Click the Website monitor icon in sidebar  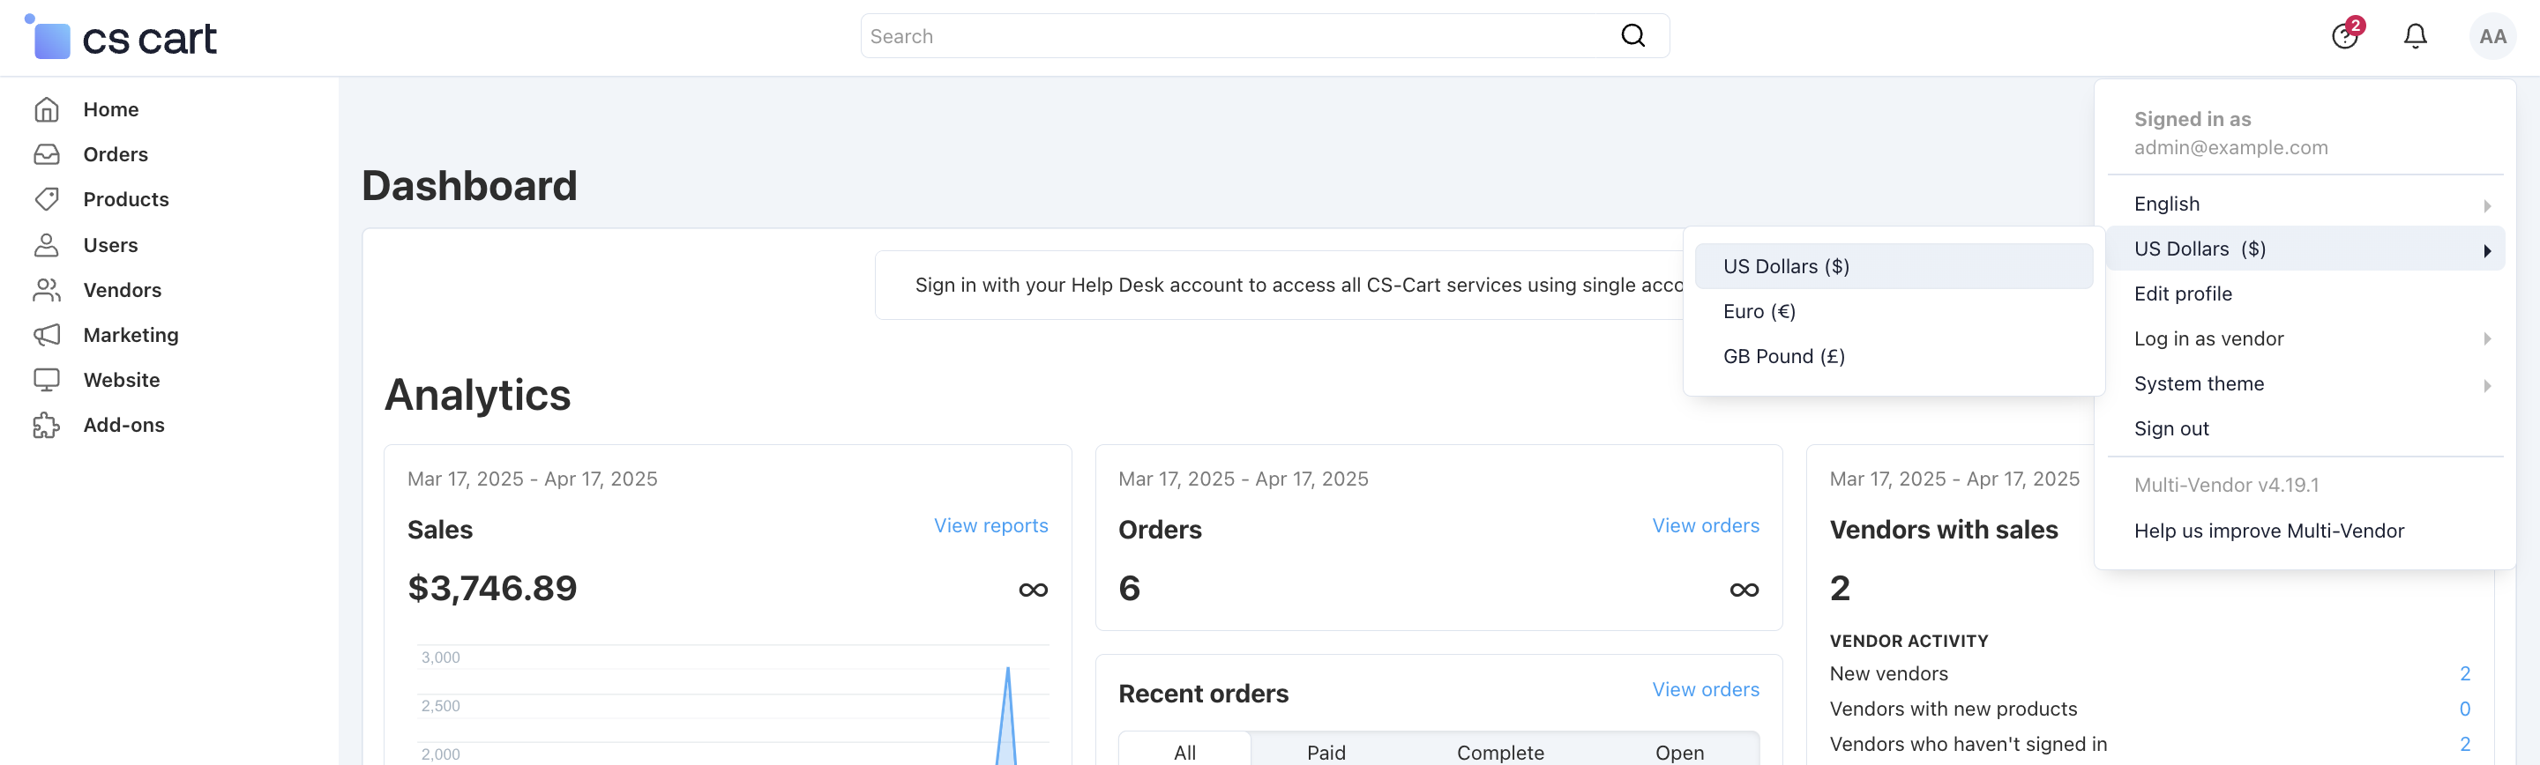pos(47,380)
